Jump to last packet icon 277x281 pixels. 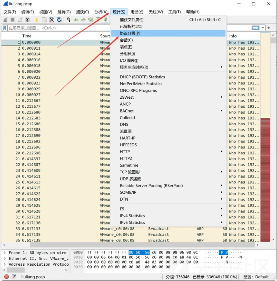click(106, 20)
